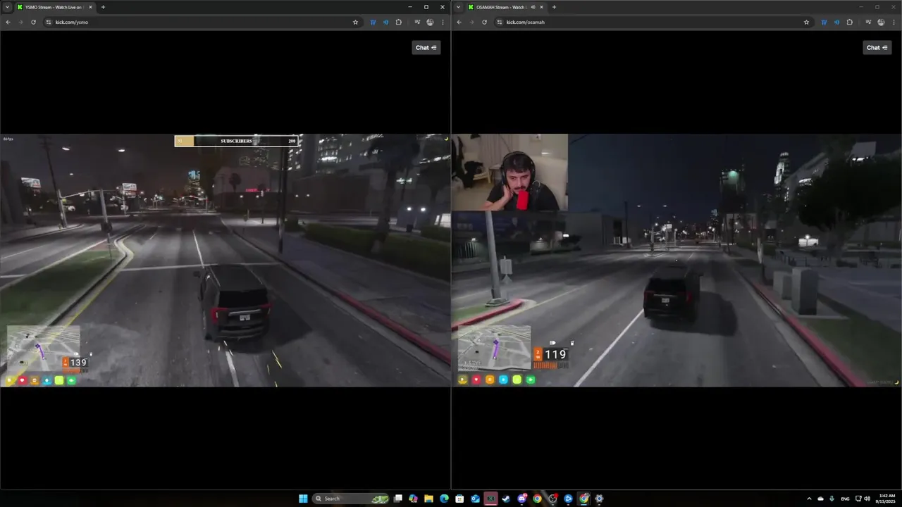Add a new tab in OSAMAH window
This screenshot has height=507, width=902.
[554, 7]
